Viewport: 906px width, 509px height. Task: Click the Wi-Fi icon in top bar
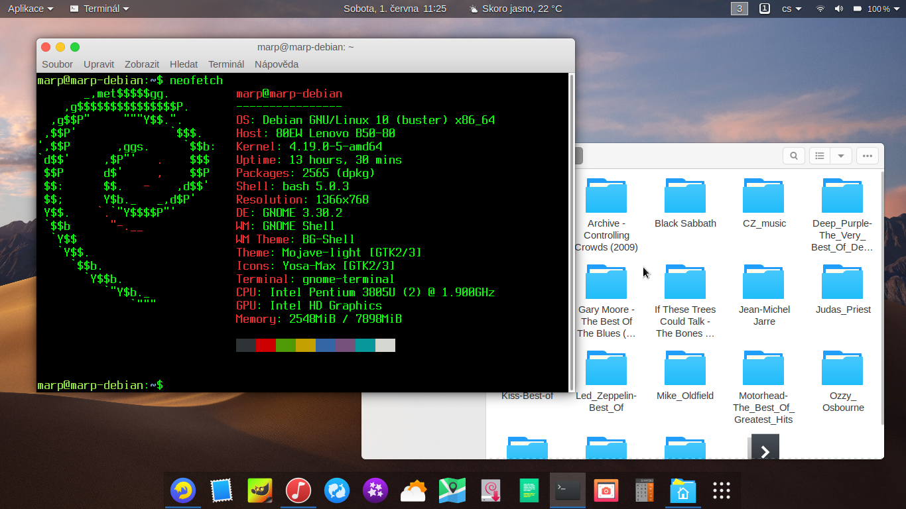[x=820, y=9]
